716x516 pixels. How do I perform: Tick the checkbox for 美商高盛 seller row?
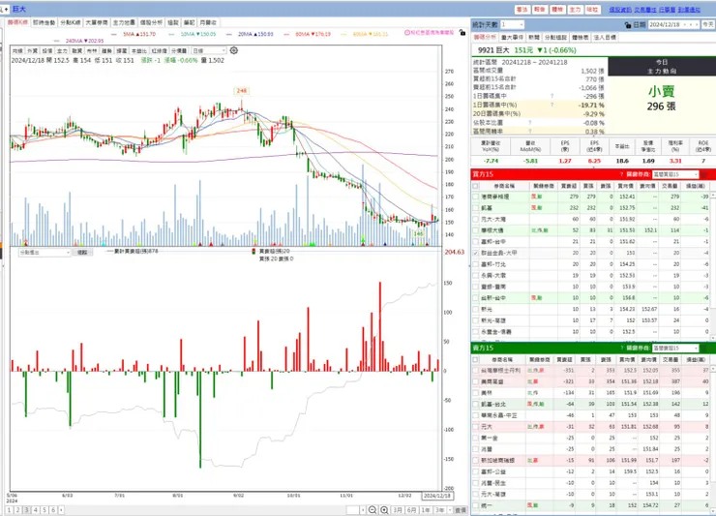476,381
